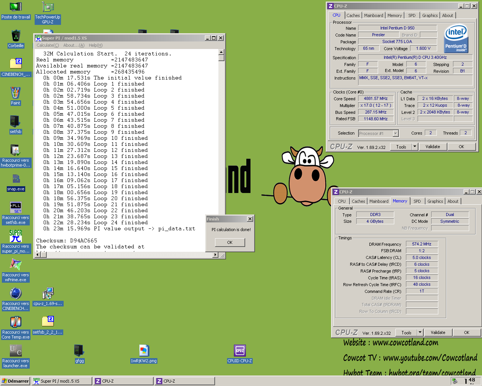Open Poste de travail desktop icon
Image resolution: width=482 pixels, height=386 pixels.
[15, 11]
